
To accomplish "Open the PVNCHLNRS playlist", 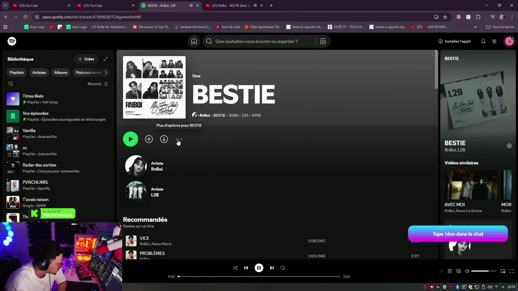I will [59, 185].
